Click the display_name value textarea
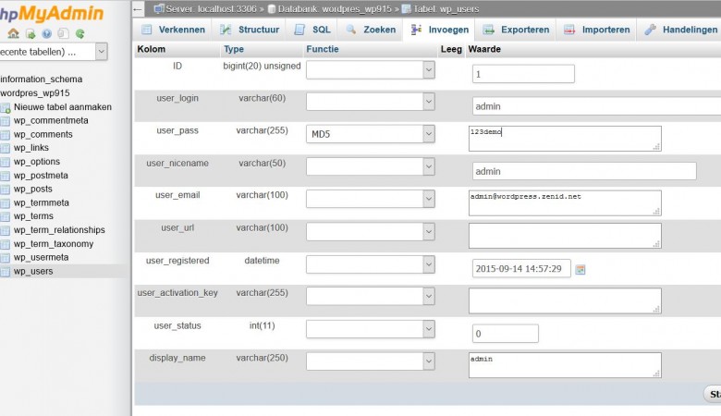Screen dimensions: 721x416 click(x=565, y=365)
